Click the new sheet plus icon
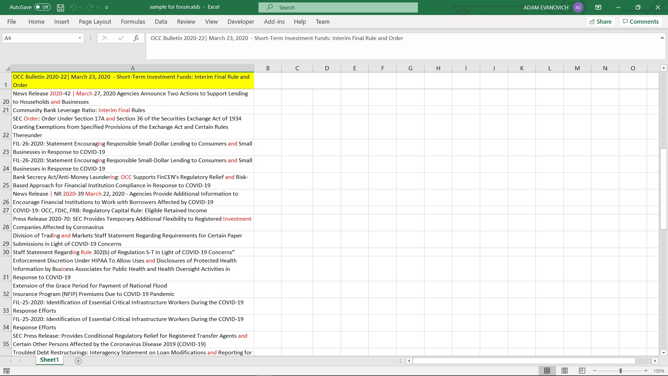The image size is (668, 376). tap(78, 361)
